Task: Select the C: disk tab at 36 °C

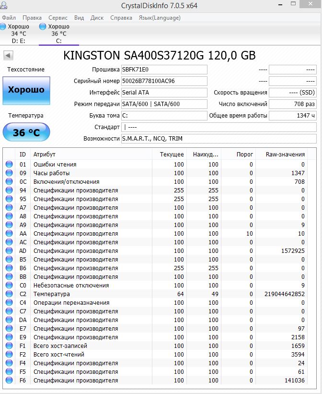Action: point(59,34)
